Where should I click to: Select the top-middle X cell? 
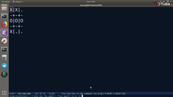click(16, 10)
